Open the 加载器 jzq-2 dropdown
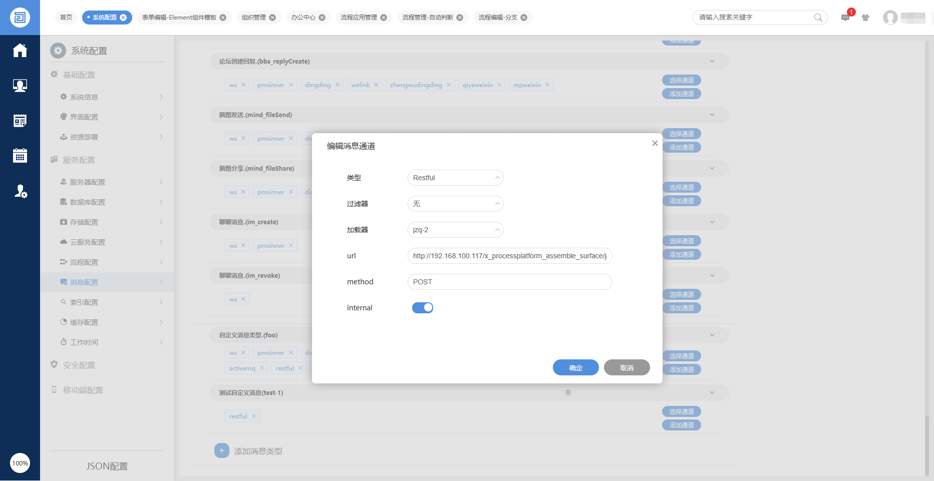This screenshot has width=934, height=481. coord(455,230)
